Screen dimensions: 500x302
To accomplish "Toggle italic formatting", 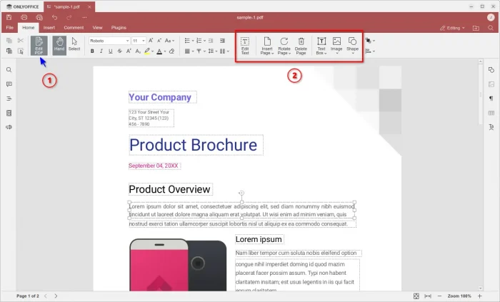I will point(101,51).
